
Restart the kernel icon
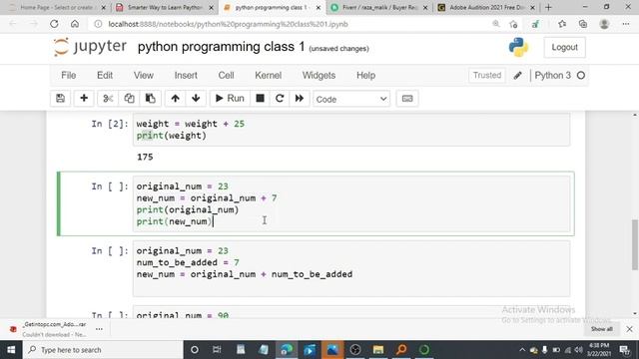click(280, 99)
